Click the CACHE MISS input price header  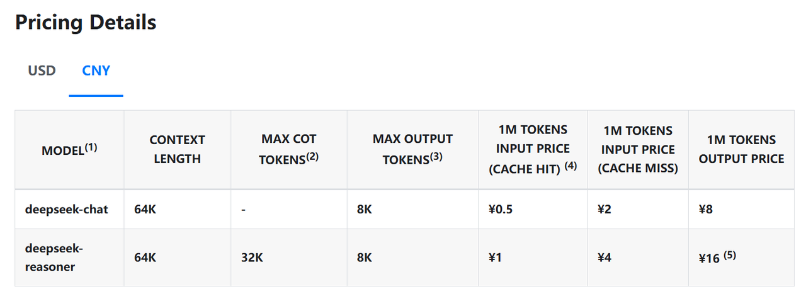pyautogui.click(x=638, y=150)
